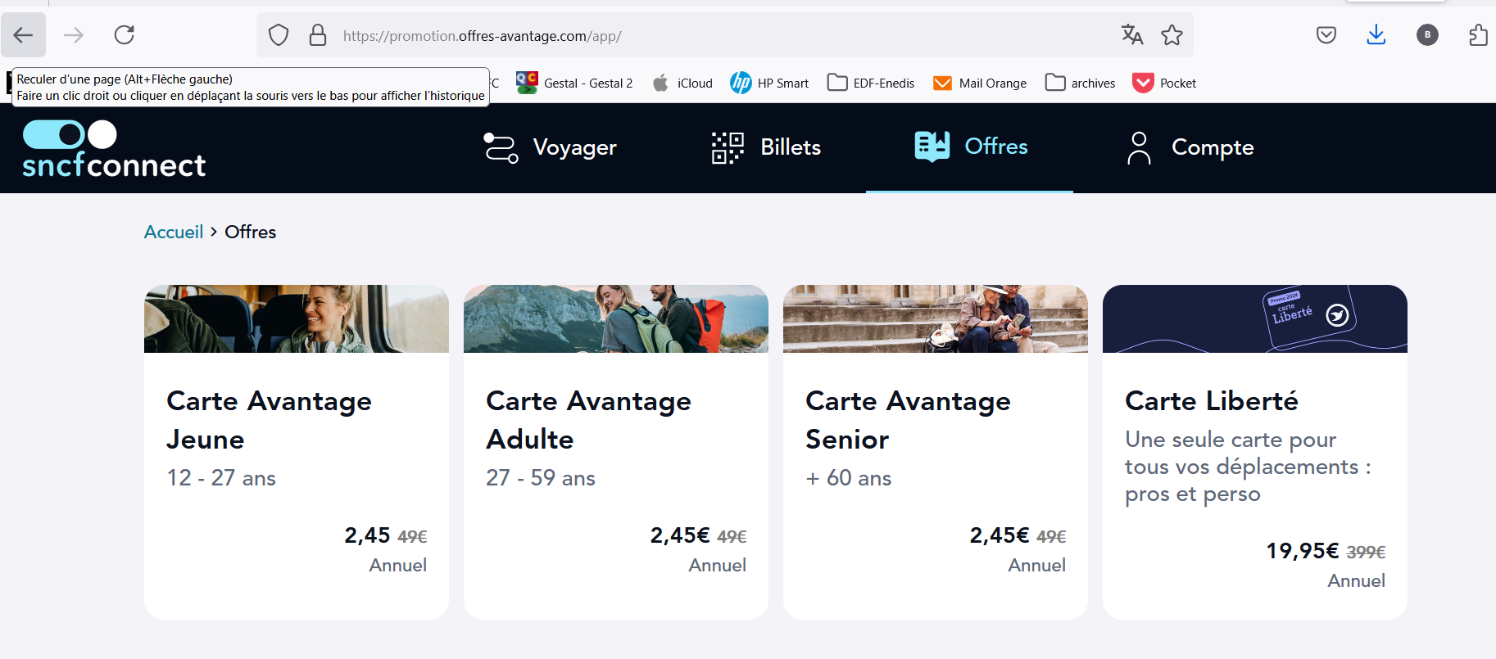1496x659 pixels.
Task: Click the Carte Liberté card illustration
Action: click(x=1255, y=318)
